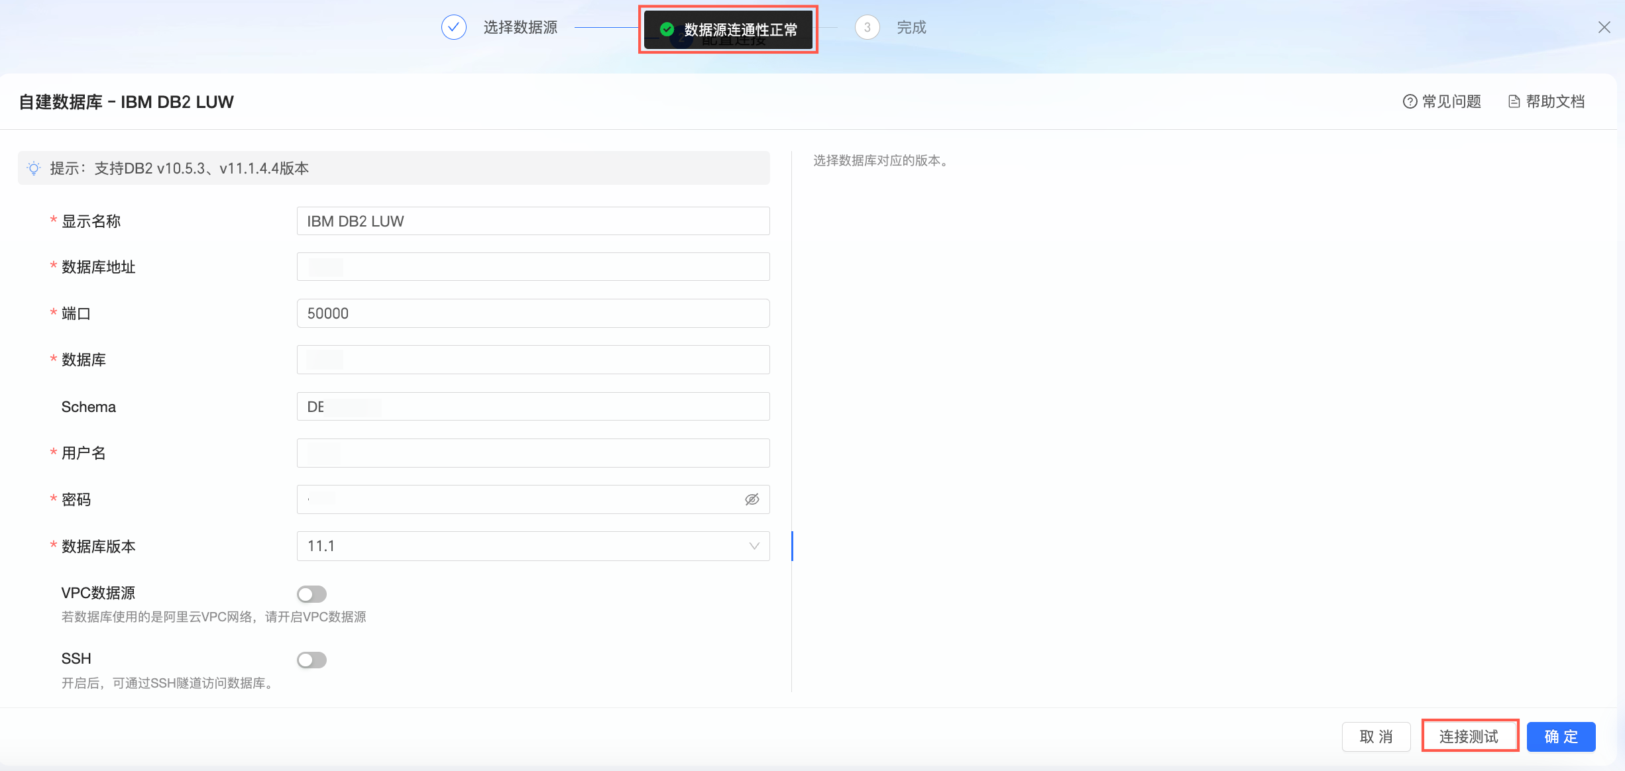The width and height of the screenshot is (1625, 771).
Task: Click the 常见问题 question mark icon
Action: (x=1410, y=101)
